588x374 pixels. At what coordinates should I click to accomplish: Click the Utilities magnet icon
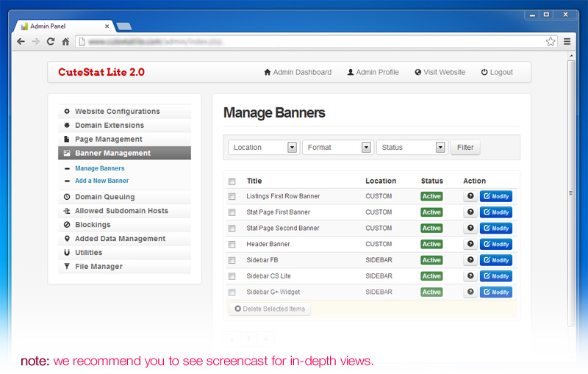[67, 252]
